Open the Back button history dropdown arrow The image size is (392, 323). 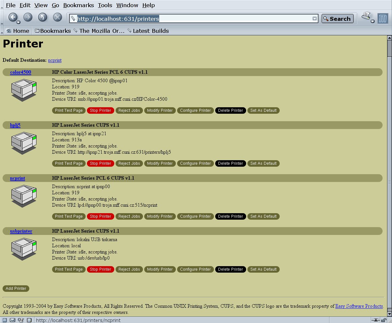tap(18, 22)
